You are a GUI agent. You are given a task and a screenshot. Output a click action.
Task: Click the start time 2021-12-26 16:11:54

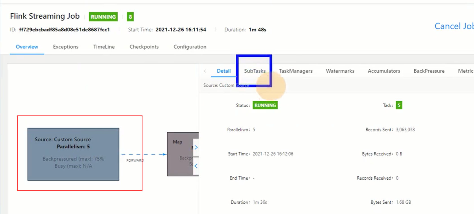tap(181, 30)
